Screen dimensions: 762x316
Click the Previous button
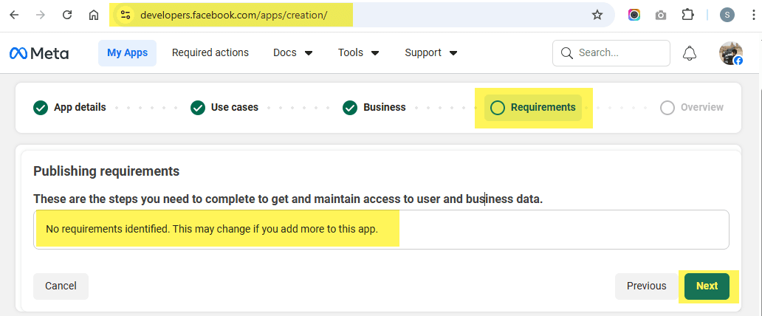tap(646, 286)
